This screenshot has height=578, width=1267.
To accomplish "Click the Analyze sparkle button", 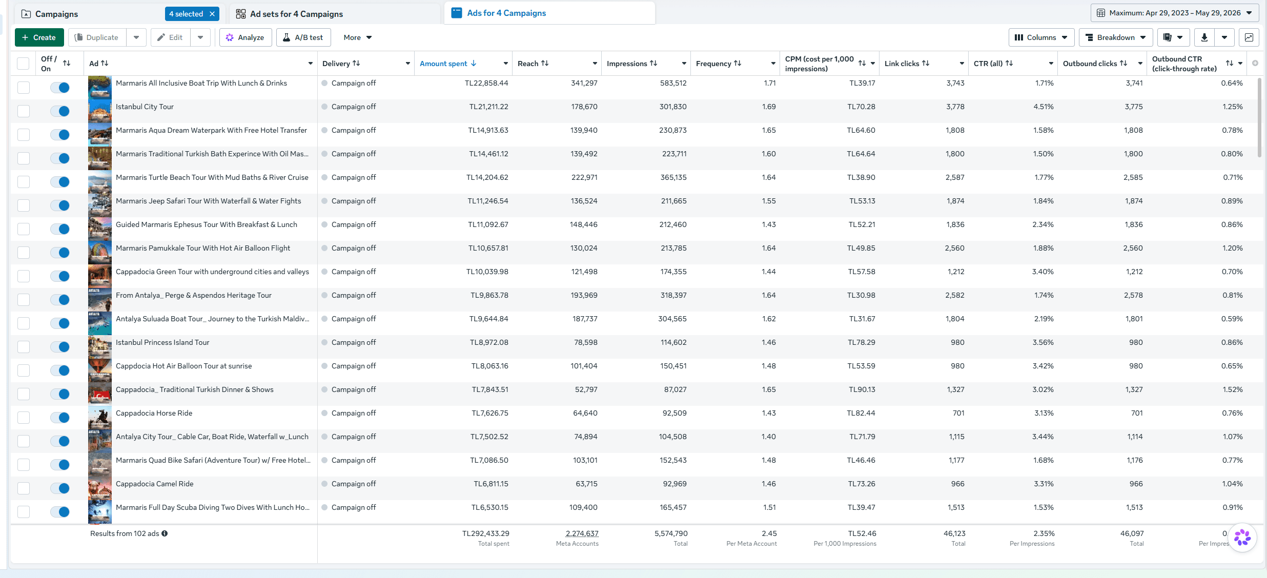I will (x=246, y=37).
